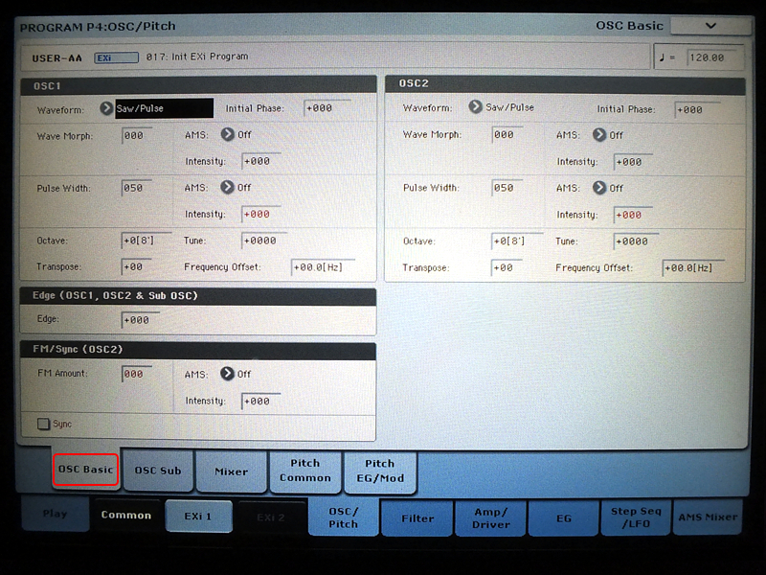Select OSC2 Initial Phase value field
This screenshot has height=575, width=766.
point(697,110)
